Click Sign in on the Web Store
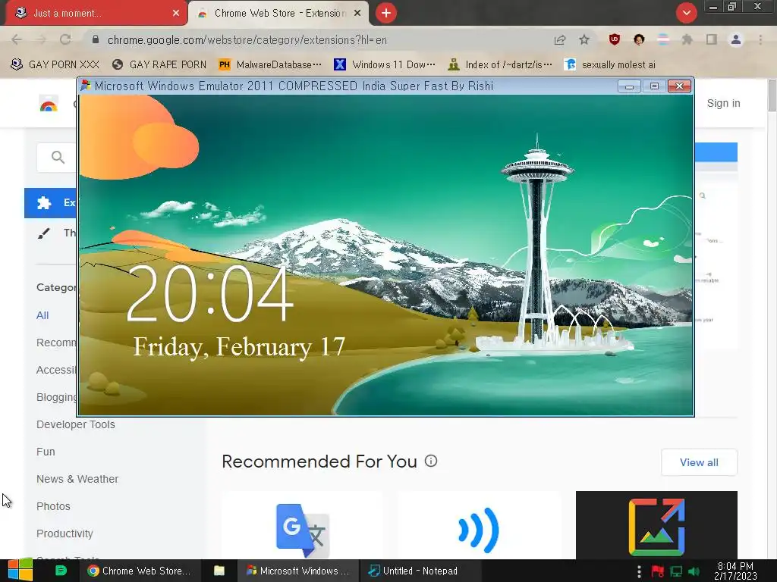The width and height of the screenshot is (777, 582). point(723,103)
